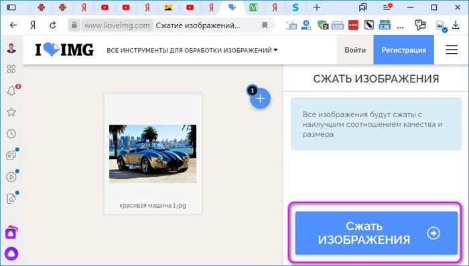Go back with the left arrow
469x266 pixels.
(13, 25)
